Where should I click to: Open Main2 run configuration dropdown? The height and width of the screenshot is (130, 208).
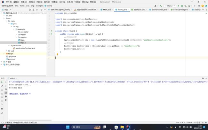tap(170, 6)
